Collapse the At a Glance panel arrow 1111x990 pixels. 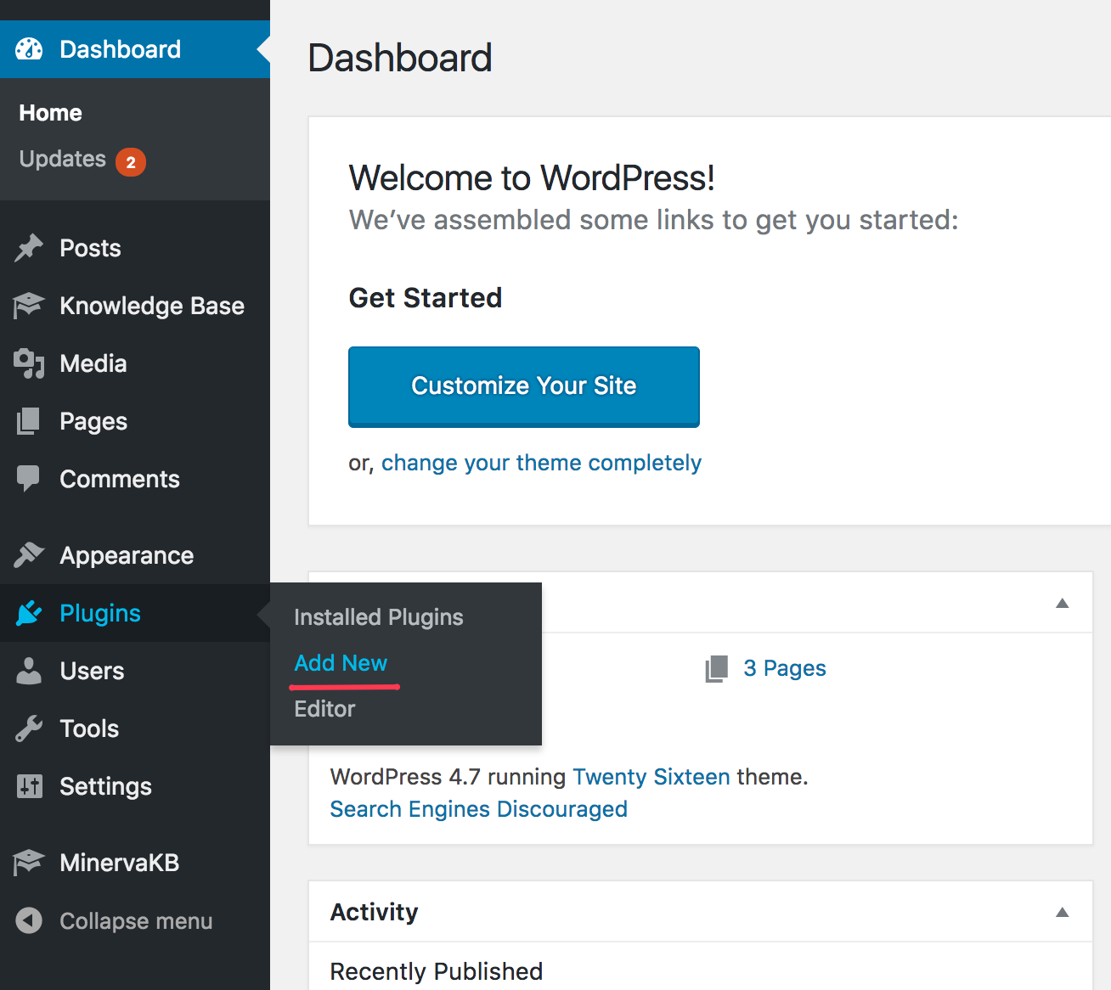1062,603
